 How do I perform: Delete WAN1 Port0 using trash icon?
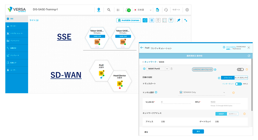coord(172,69)
